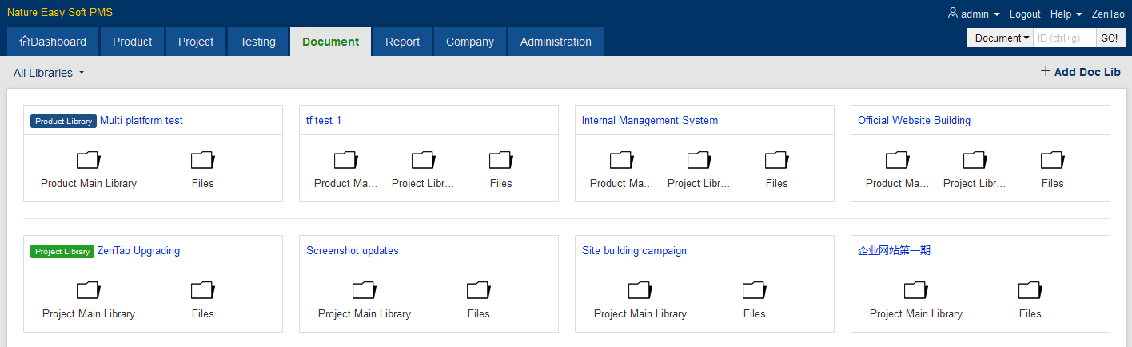The width and height of the screenshot is (1132, 347).
Task: Go to the Administration tab
Action: click(x=556, y=42)
